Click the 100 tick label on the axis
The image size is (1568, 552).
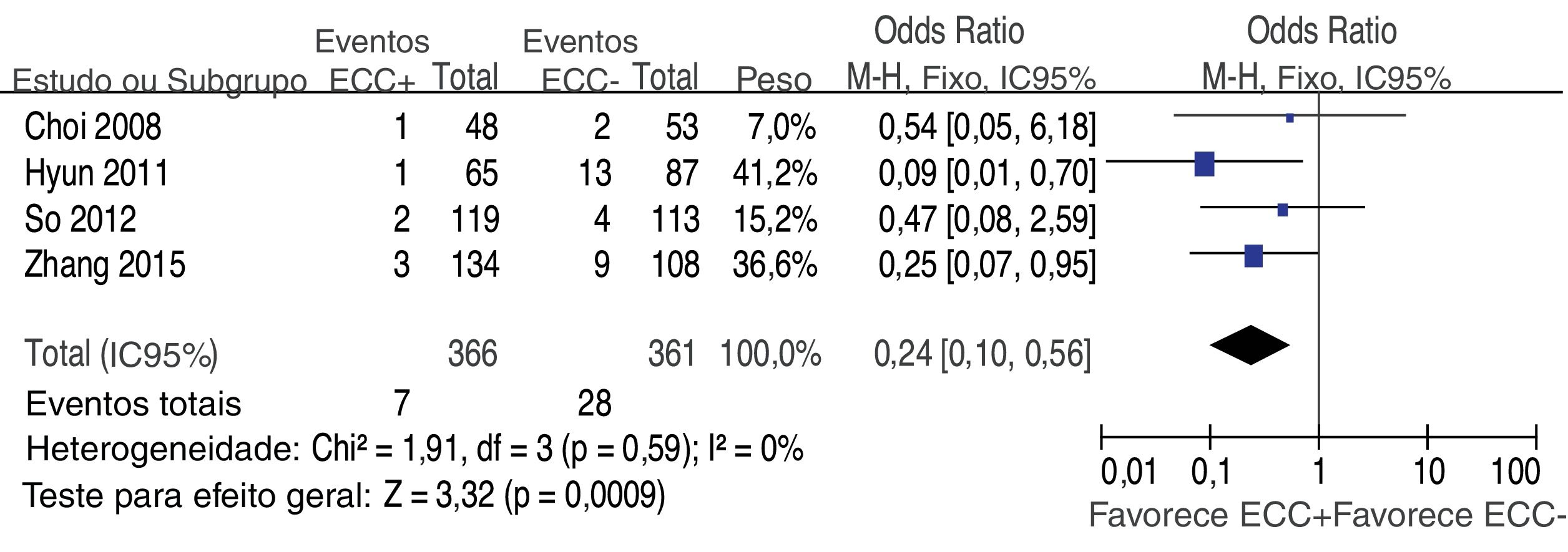1515,472
